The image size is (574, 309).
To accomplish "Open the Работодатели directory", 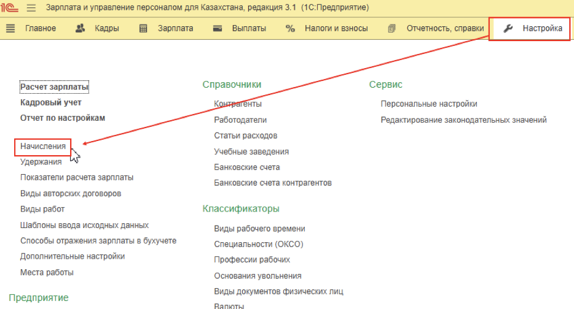I will click(x=240, y=120).
